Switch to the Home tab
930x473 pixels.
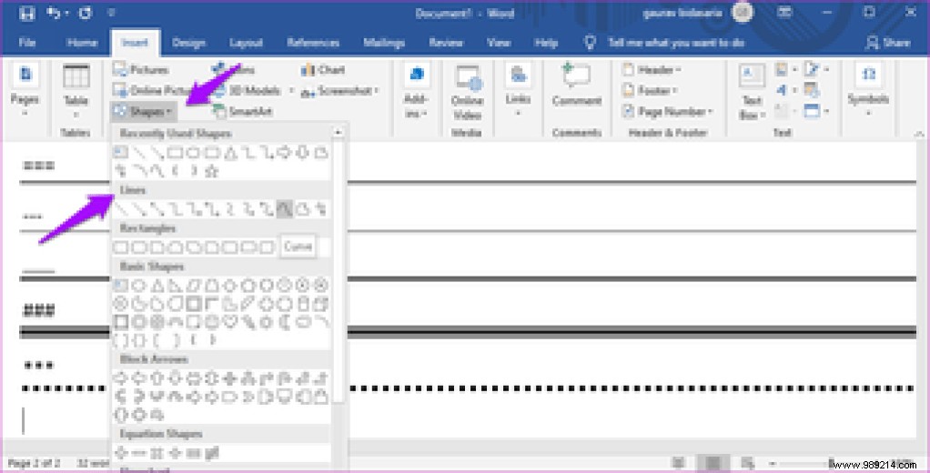coord(82,43)
